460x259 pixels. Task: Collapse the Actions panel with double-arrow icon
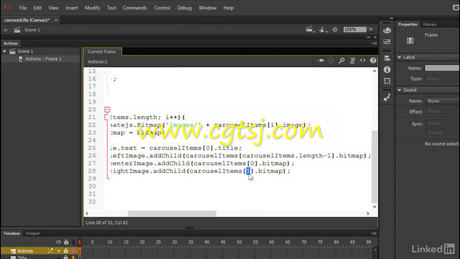tap(369, 37)
